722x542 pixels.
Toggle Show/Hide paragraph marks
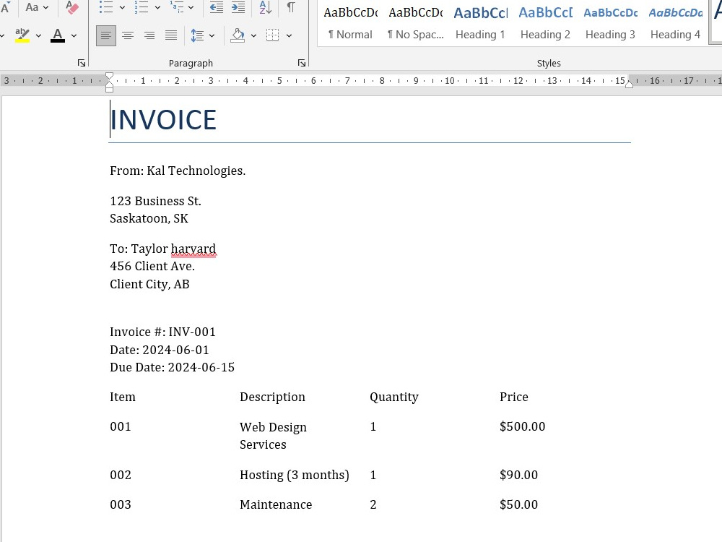tap(291, 7)
